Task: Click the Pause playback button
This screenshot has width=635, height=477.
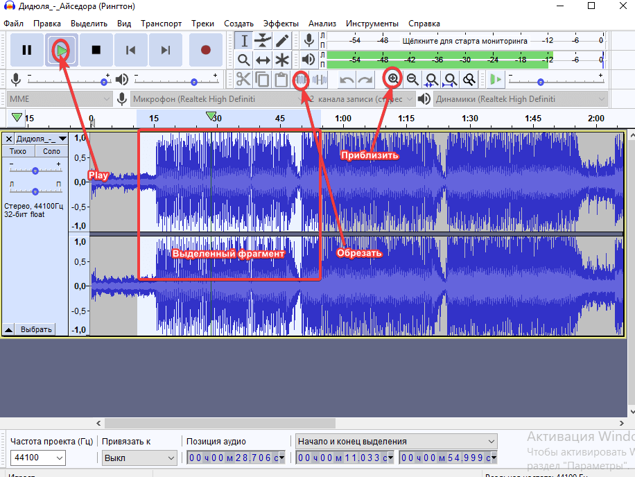Action: (x=27, y=50)
